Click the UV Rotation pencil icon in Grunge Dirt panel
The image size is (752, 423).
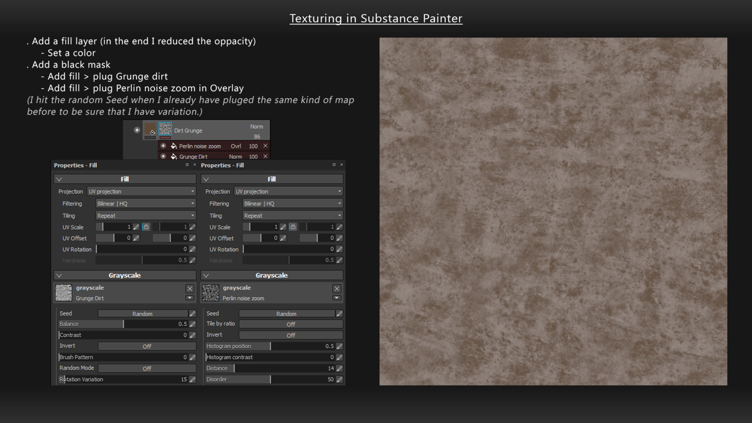pyautogui.click(x=192, y=249)
